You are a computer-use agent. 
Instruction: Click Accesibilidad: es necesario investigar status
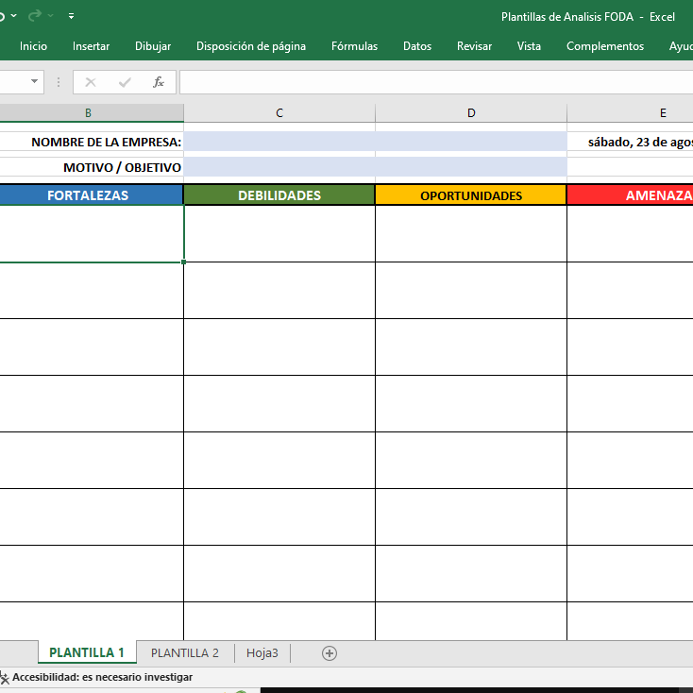[x=102, y=677]
